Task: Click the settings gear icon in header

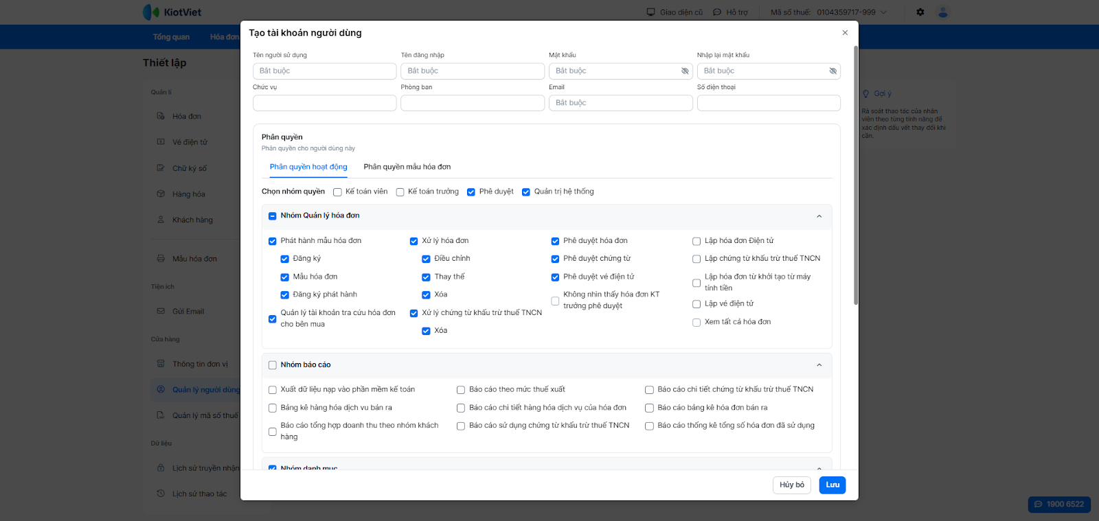Action: click(x=920, y=12)
